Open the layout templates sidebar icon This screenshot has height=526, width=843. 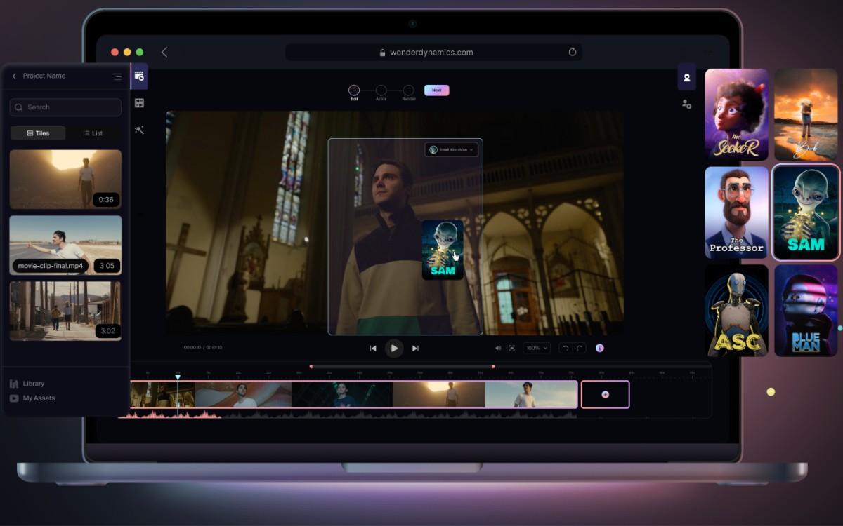pos(139,103)
